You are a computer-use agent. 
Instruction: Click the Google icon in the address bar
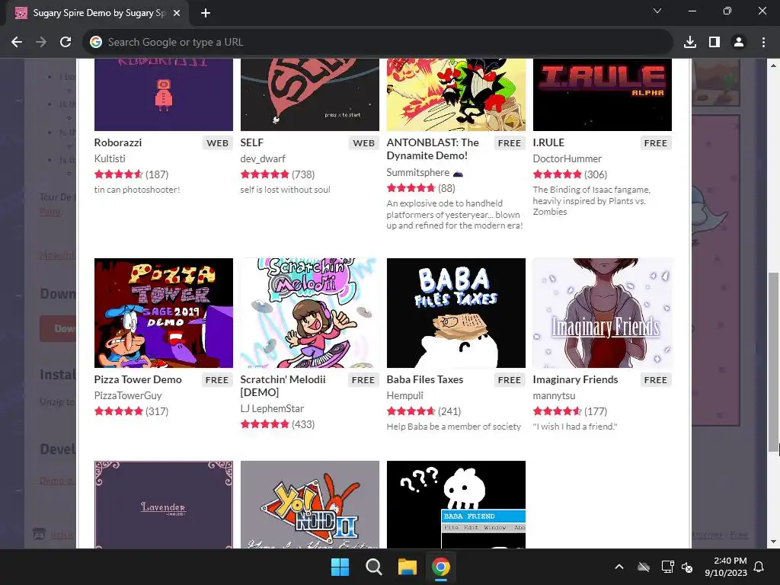point(95,43)
